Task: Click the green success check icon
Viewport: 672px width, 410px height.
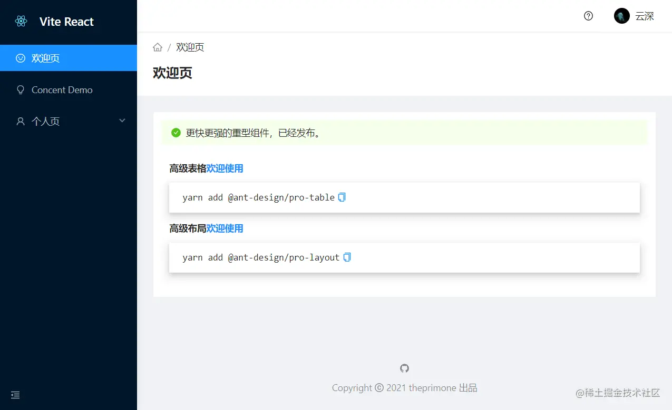Action: click(x=176, y=133)
